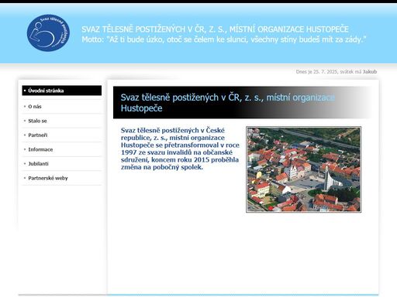Viewport: 397px width, 297px height.
Task: Click the date and name-day text
Action: pyautogui.click(x=337, y=72)
